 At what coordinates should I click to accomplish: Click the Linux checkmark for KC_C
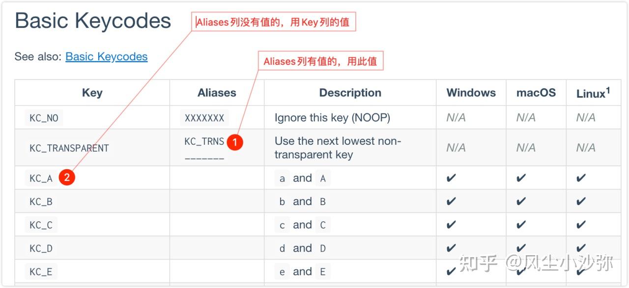pos(581,225)
